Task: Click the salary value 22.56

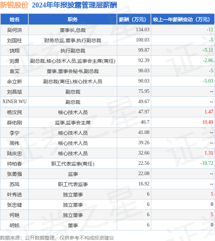Action: tap(144, 163)
